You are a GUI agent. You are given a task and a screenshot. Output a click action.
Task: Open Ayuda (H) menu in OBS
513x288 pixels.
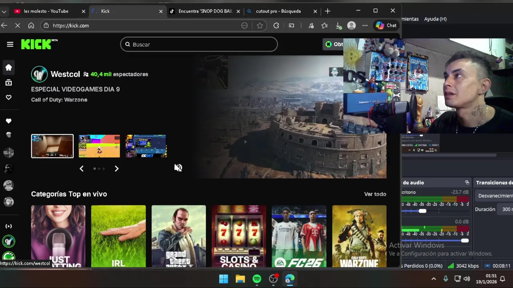click(x=435, y=19)
